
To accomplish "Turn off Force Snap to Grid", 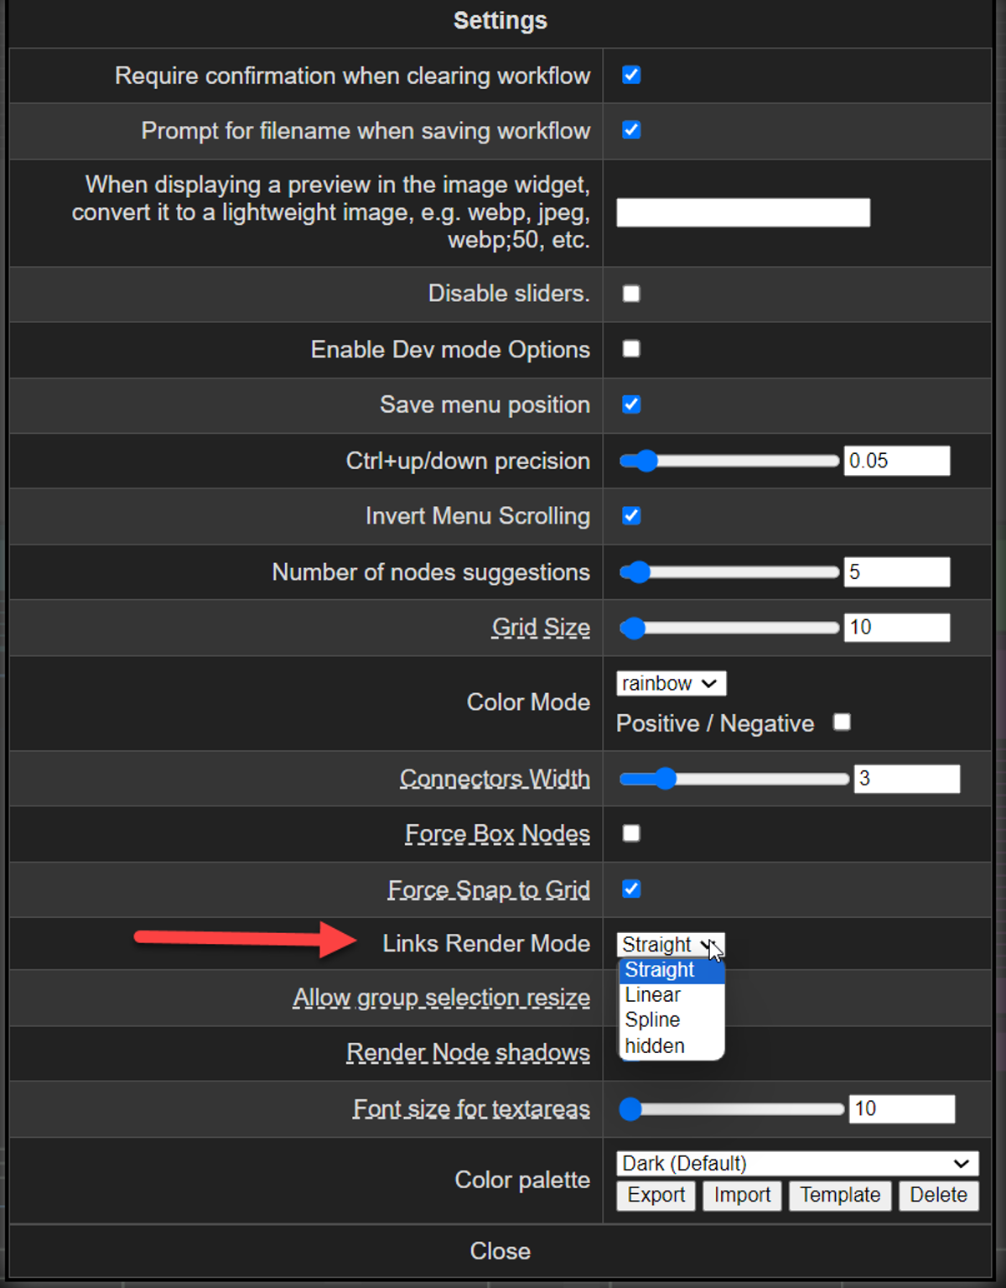I will (x=630, y=889).
